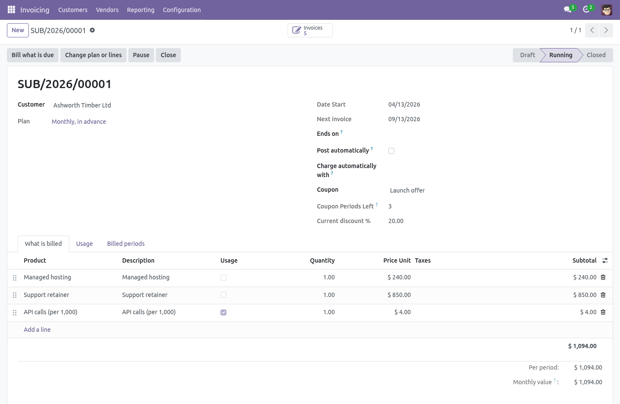Show the Post automatically help icon
This screenshot has width=620, height=404.
click(372, 149)
